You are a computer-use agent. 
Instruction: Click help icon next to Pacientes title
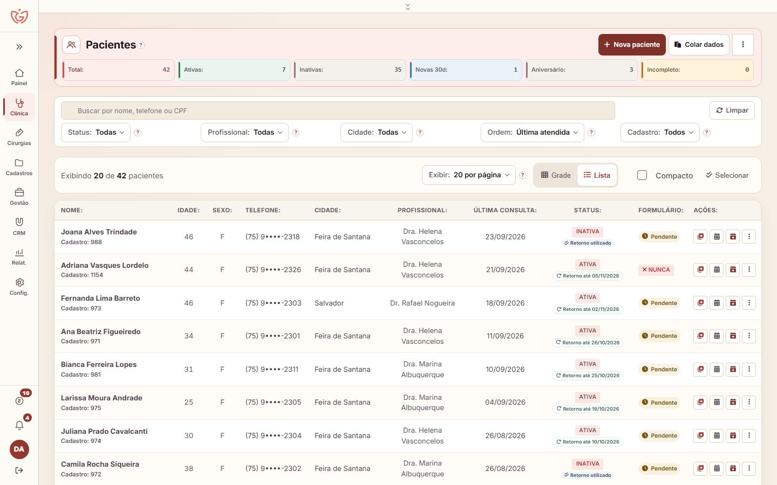141,45
